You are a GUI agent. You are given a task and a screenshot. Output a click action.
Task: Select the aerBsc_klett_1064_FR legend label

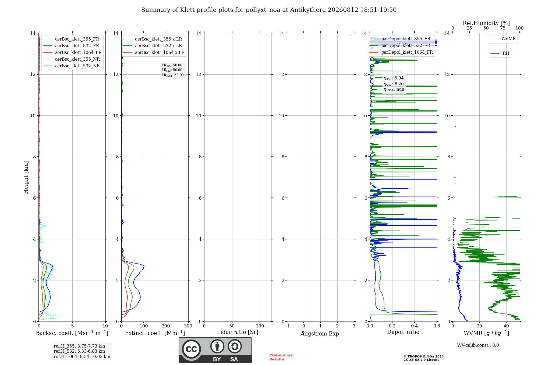pos(78,53)
